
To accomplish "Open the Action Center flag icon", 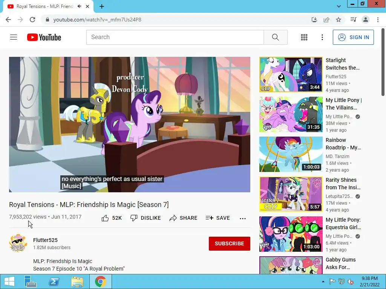I will [x=332, y=281].
